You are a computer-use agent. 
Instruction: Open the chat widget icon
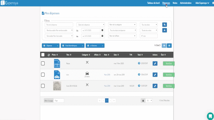(210, 116)
